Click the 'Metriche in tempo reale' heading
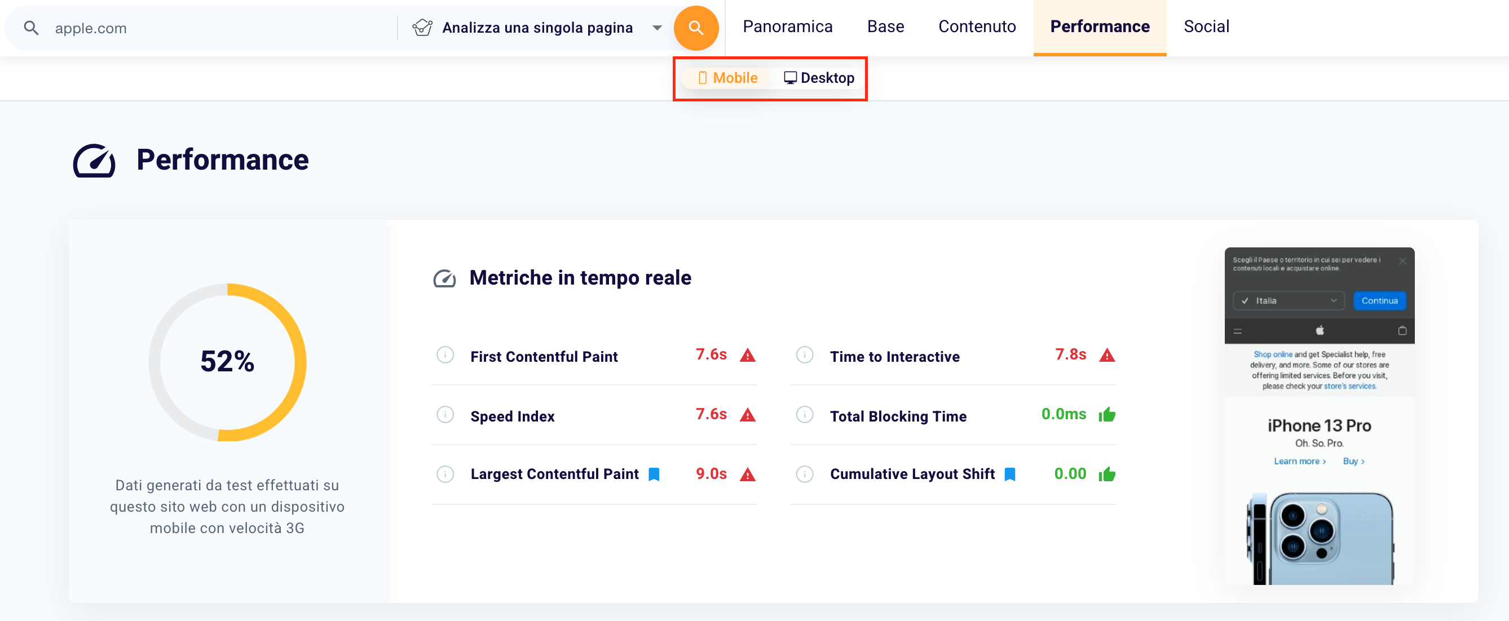1509x621 pixels. click(x=580, y=277)
